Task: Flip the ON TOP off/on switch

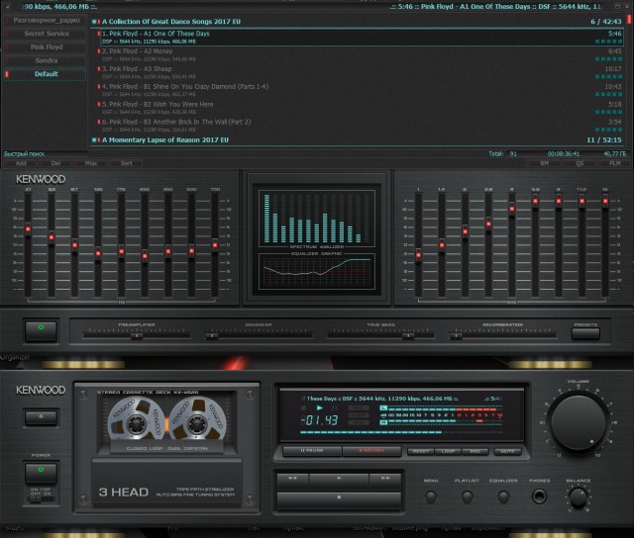Action: point(41,499)
